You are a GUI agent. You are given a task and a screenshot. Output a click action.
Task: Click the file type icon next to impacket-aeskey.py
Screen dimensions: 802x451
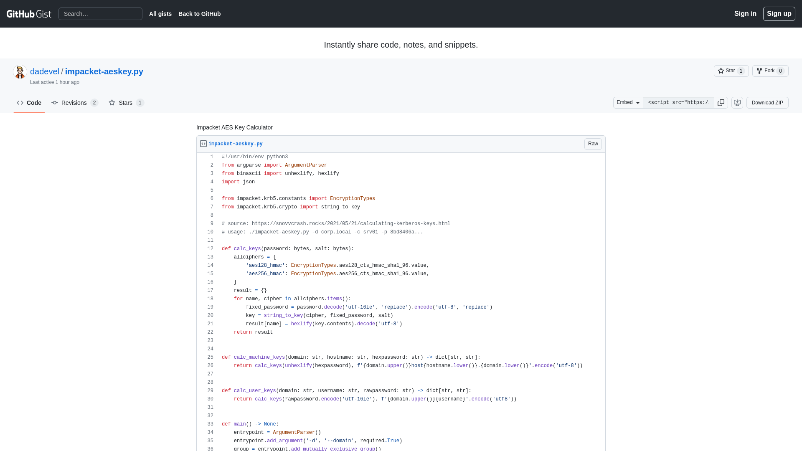click(203, 144)
